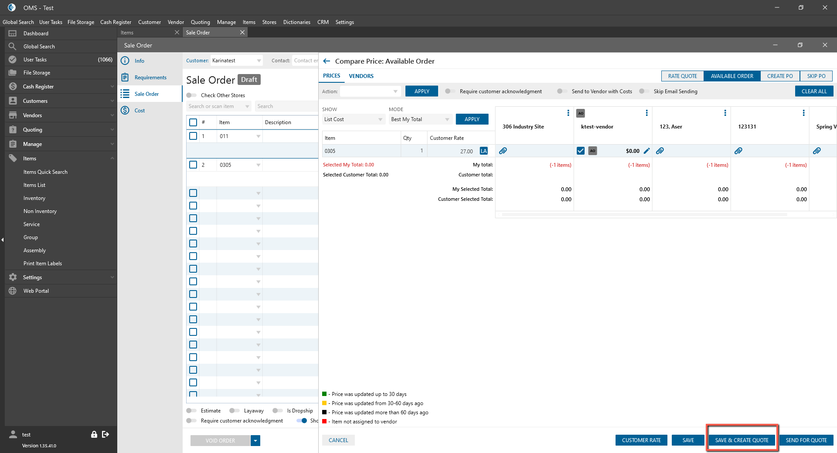Screen dimensions: 837x453
Task: Click the Manage clipboard icon
Action: (13, 144)
